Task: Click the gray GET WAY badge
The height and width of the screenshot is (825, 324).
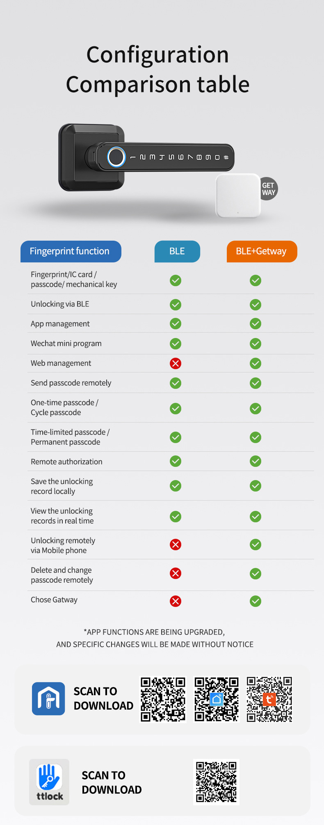Action: point(269,189)
